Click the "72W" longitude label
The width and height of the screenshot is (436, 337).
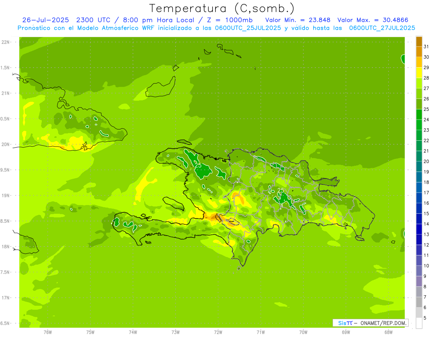218,332
